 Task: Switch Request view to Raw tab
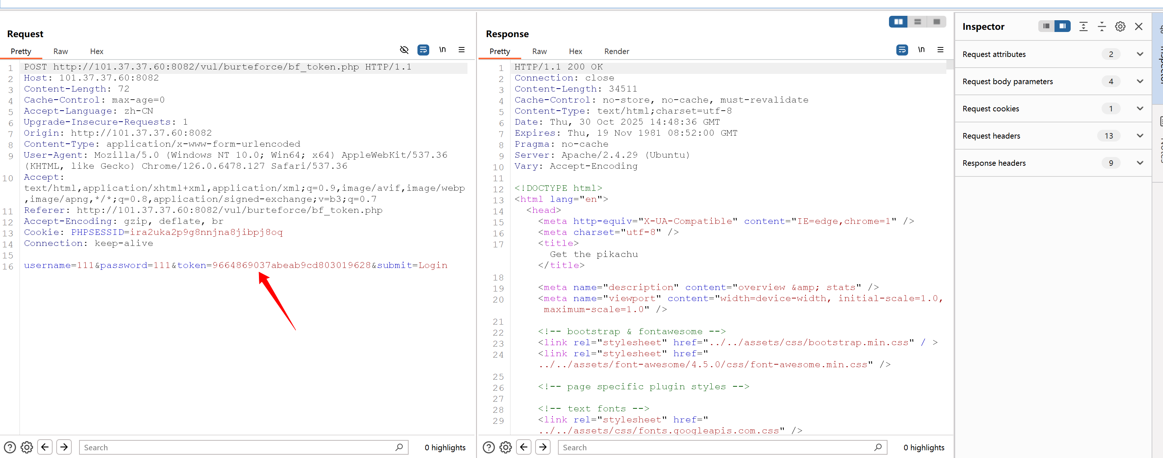[60, 51]
